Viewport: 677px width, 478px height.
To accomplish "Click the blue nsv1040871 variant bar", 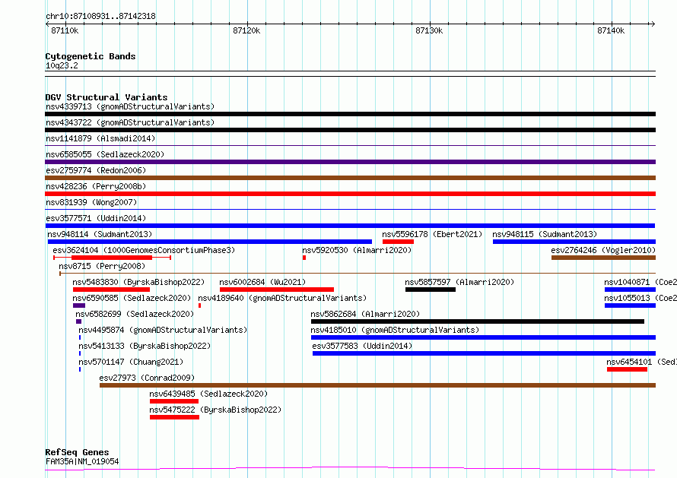I will click(x=630, y=290).
